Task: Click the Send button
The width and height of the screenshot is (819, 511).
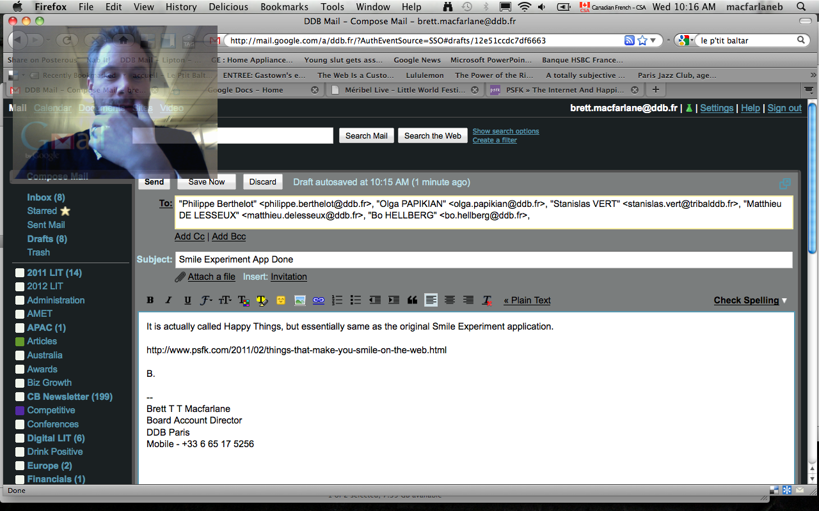Action: pyautogui.click(x=154, y=182)
